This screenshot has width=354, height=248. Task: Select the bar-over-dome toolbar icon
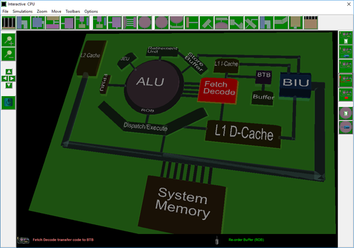(x=222, y=22)
